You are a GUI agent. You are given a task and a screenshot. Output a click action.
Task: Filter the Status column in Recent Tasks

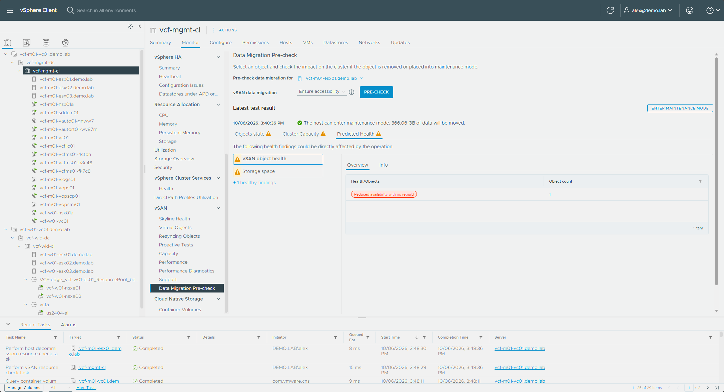(x=189, y=338)
